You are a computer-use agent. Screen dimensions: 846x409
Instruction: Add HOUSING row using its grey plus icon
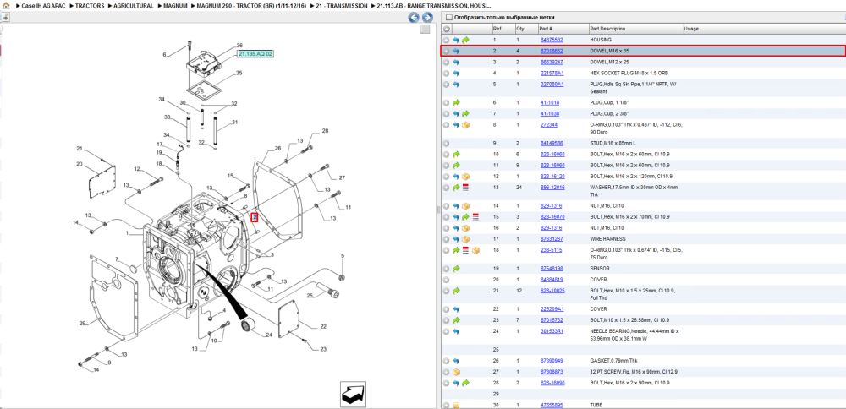click(446, 40)
